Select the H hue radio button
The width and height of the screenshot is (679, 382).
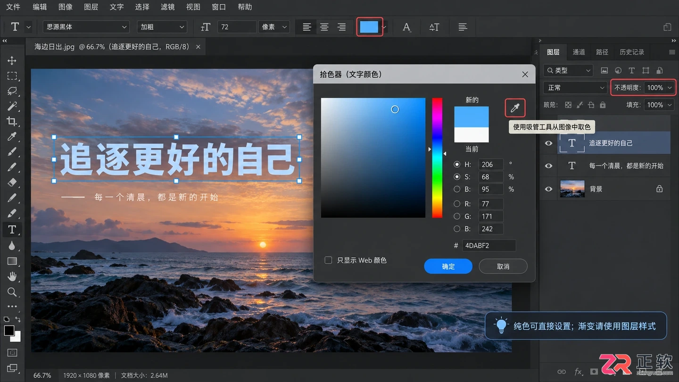[x=456, y=165]
